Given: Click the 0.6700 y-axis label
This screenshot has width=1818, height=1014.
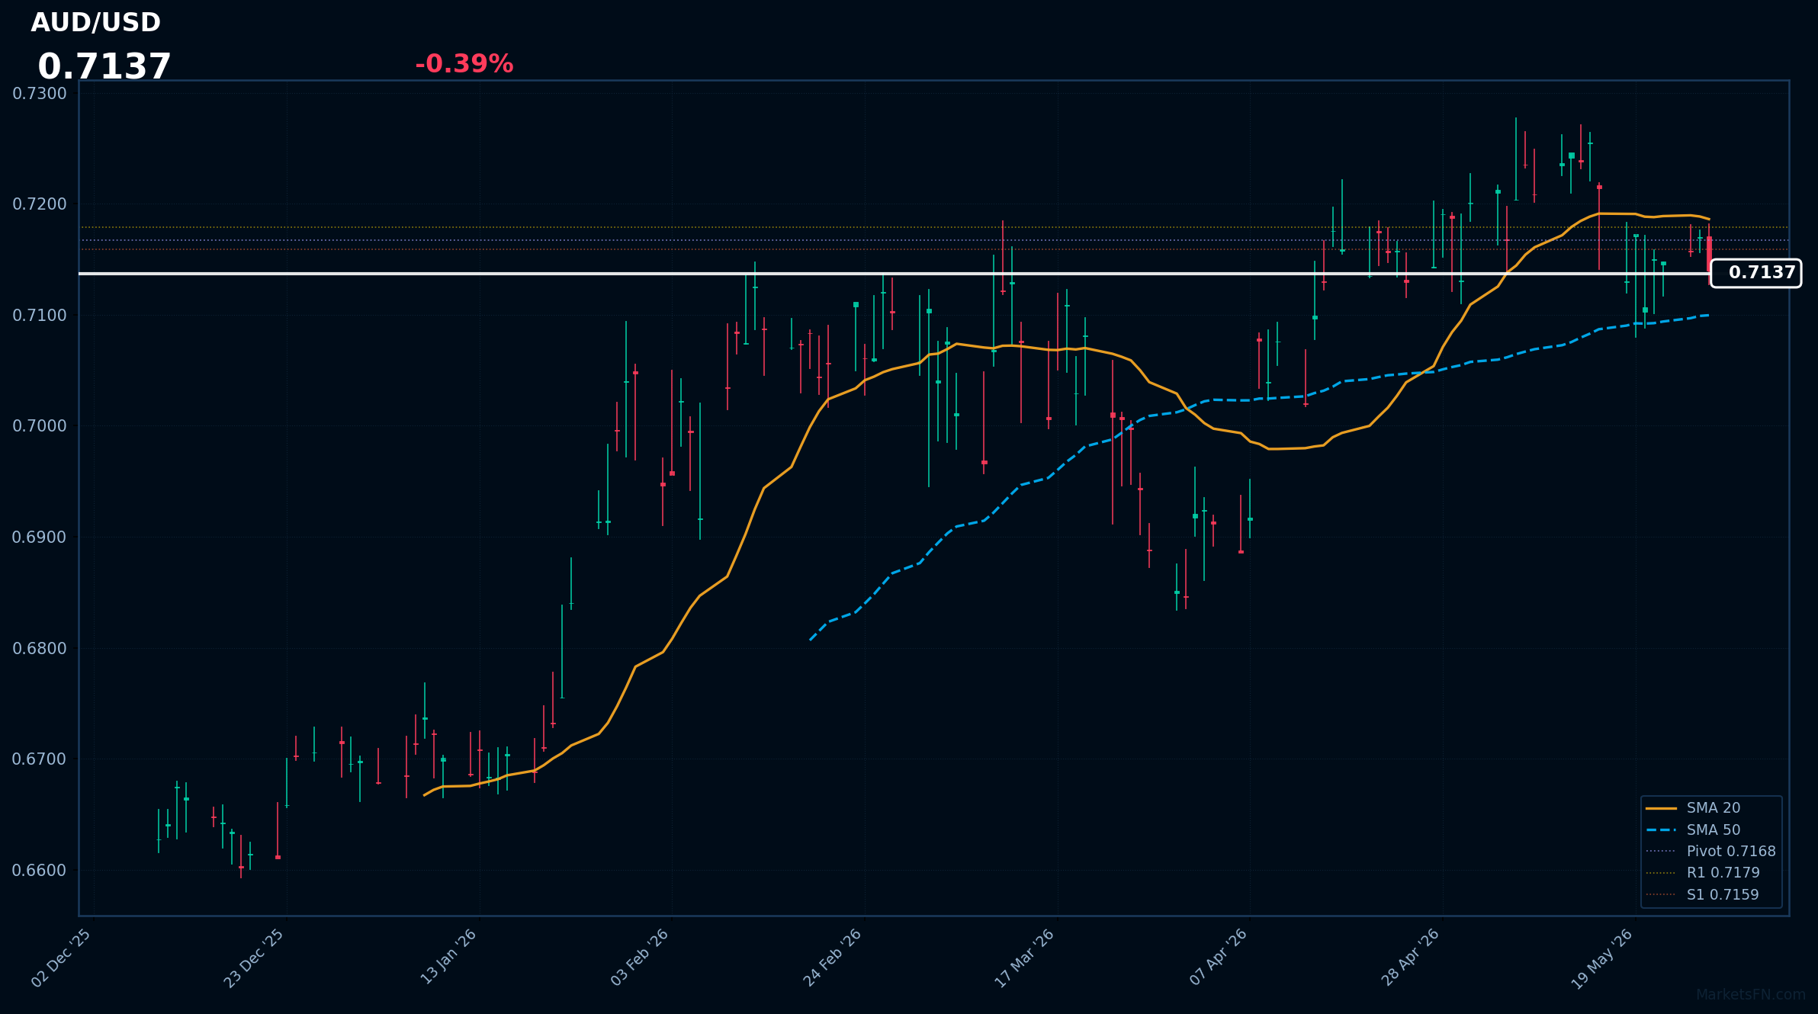Looking at the screenshot, I should [40, 759].
